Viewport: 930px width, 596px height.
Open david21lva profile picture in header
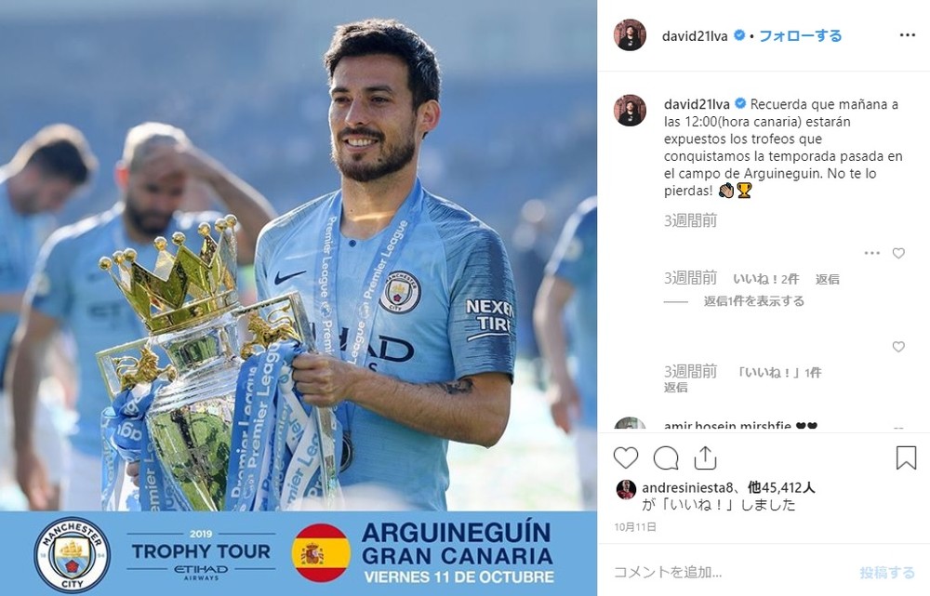pos(630,35)
